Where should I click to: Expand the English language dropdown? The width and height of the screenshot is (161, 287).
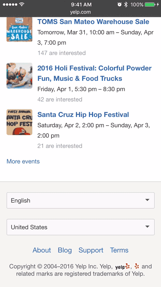point(80,201)
